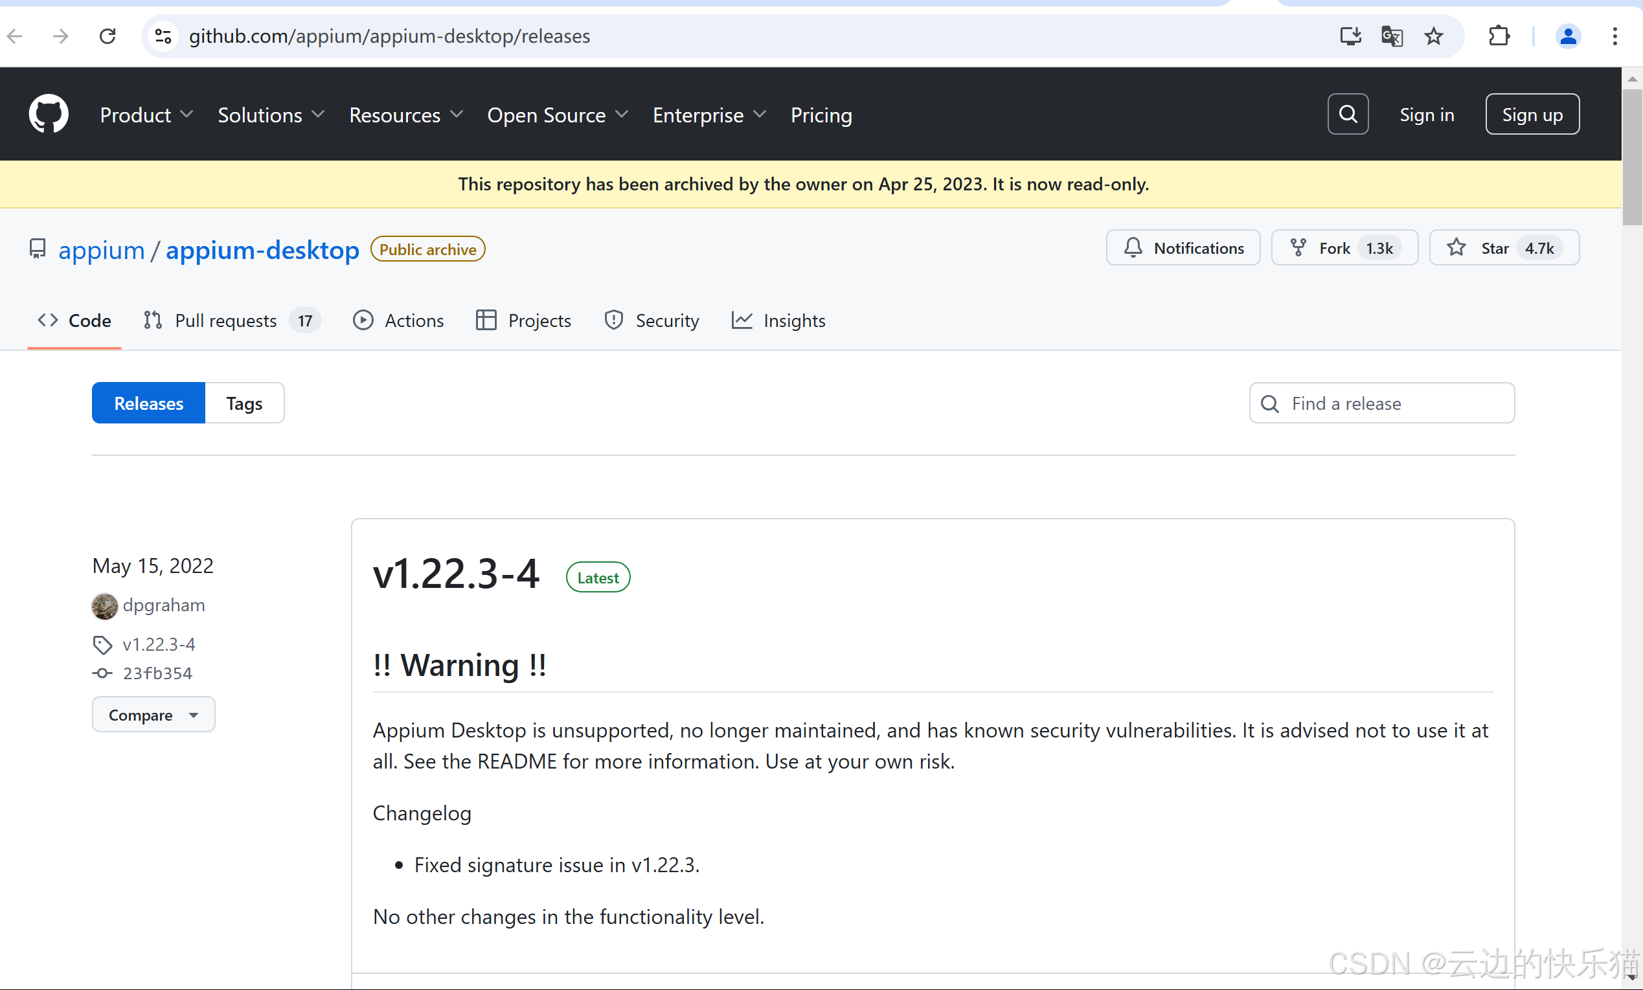Viewport: 1643px width, 990px height.
Task: Click the GitHub Octocat logo
Action: (x=48, y=114)
